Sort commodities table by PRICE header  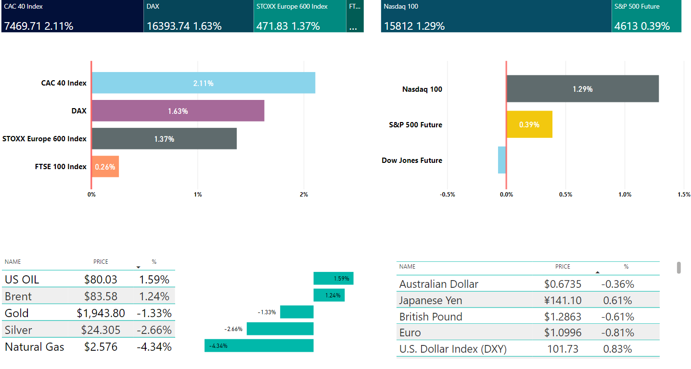tap(101, 262)
